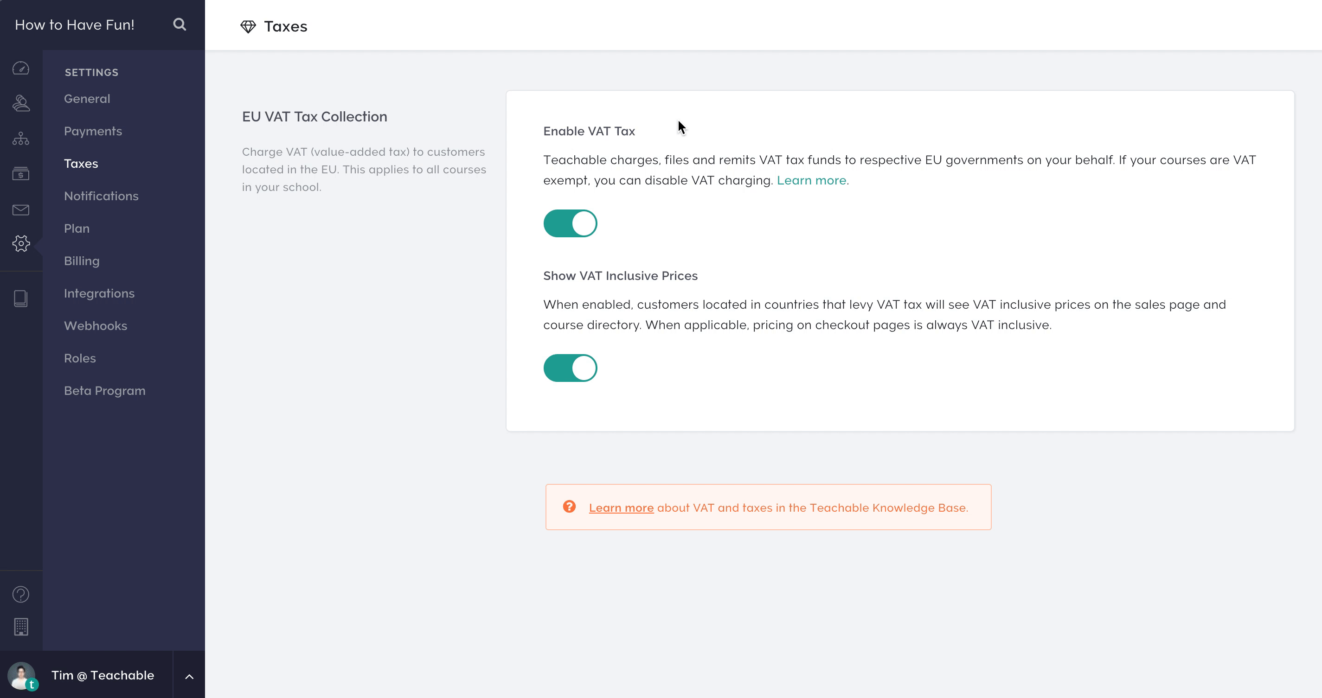This screenshot has height=698, width=1322.
Task: Toggle the Enable VAT Tax switch
Action: 570,223
